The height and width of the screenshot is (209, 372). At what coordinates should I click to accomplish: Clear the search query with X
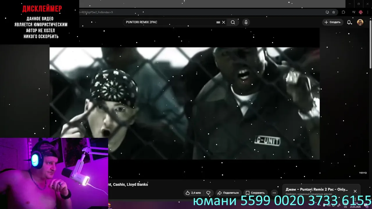point(223,22)
